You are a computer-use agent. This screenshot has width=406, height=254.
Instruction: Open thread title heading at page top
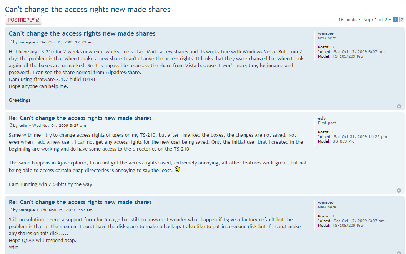coord(88,9)
